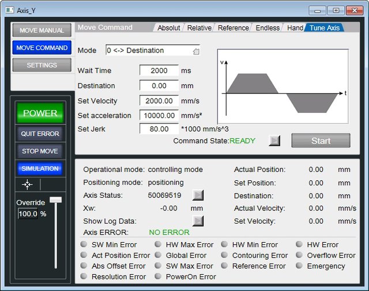Click the small arrow button beside Command State
The width and height of the screenshot is (369, 291).
coord(274,141)
